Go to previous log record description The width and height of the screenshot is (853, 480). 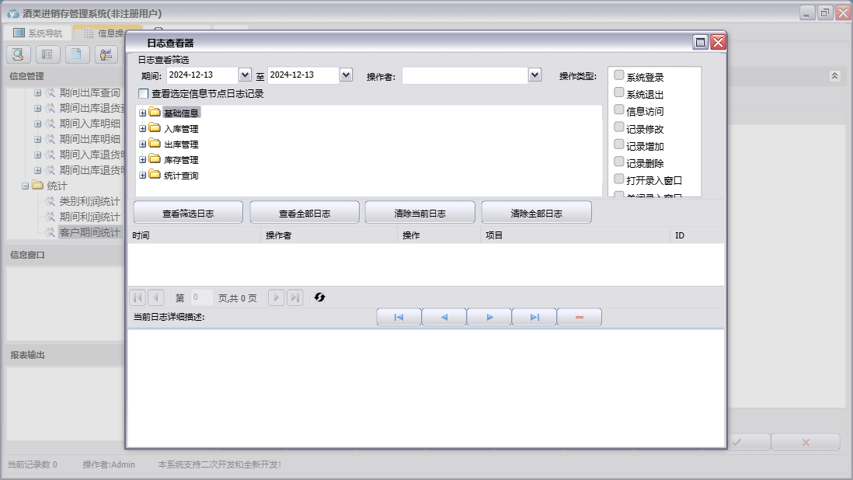(444, 317)
